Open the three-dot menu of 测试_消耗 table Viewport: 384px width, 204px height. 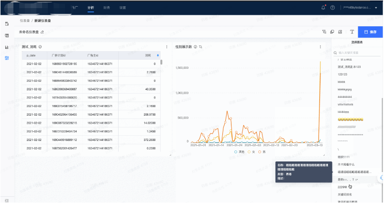point(166,47)
